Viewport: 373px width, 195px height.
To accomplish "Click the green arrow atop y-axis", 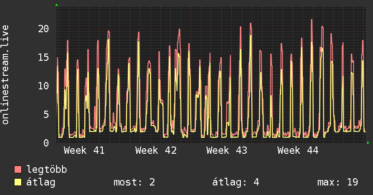I will (x=57, y=5).
